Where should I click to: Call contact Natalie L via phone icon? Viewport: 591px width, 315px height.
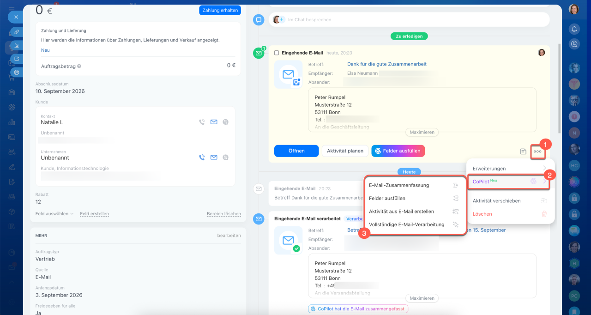pyautogui.click(x=202, y=122)
